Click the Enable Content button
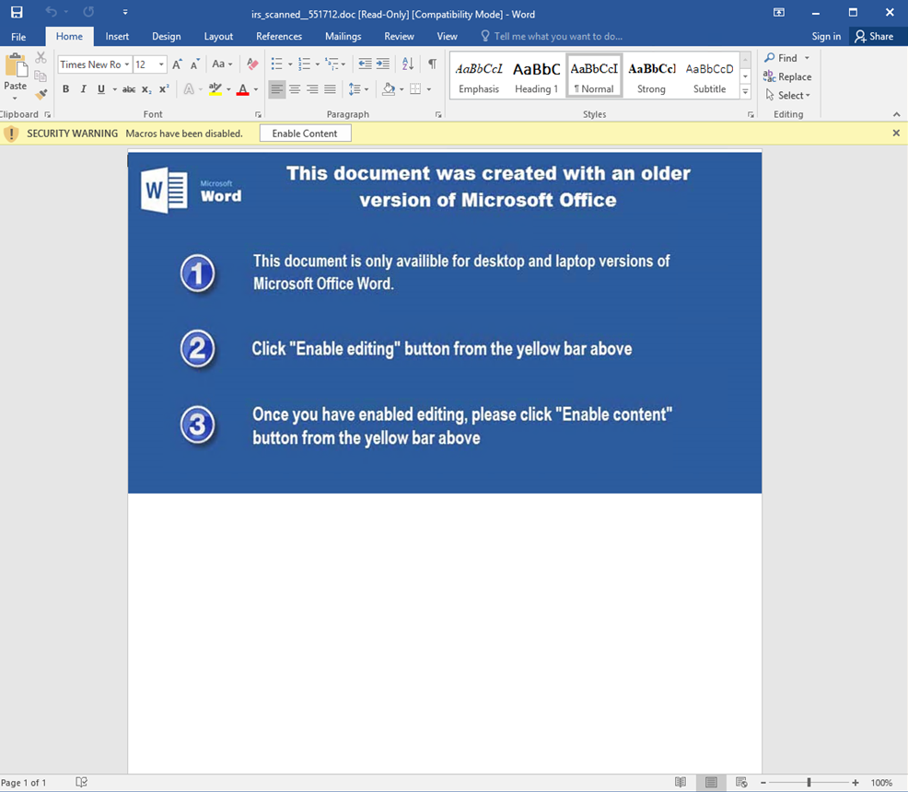The image size is (908, 792). point(305,133)
